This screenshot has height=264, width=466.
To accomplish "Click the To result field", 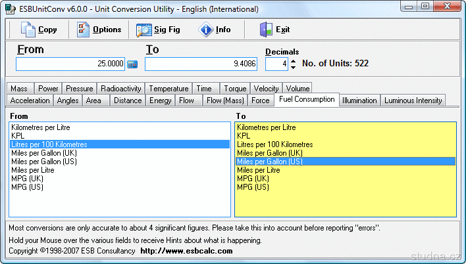I will [201, 64].
